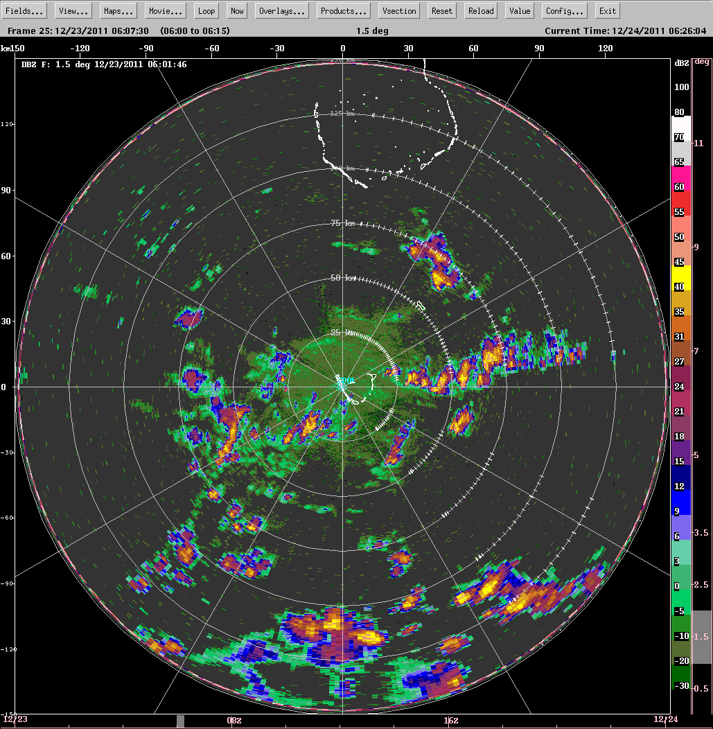Open the Fields... selection panel
The width and height of the screenshot is (713, 729).
(x=24, y=11)
